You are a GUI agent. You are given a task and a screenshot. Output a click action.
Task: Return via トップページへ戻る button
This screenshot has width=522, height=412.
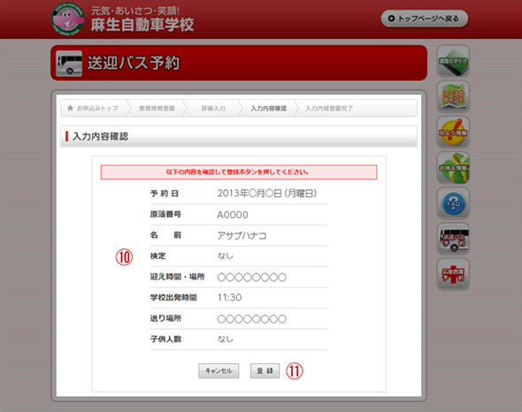(x=425, y=19)
